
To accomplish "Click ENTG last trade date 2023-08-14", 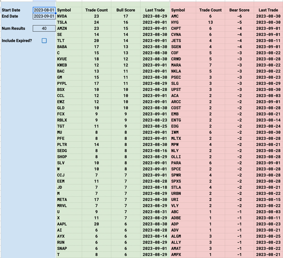I will point(268,120).
